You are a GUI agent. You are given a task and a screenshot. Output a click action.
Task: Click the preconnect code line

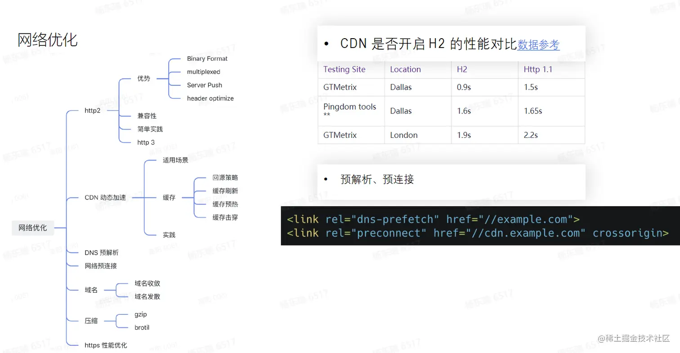click(x=478, y=233)
